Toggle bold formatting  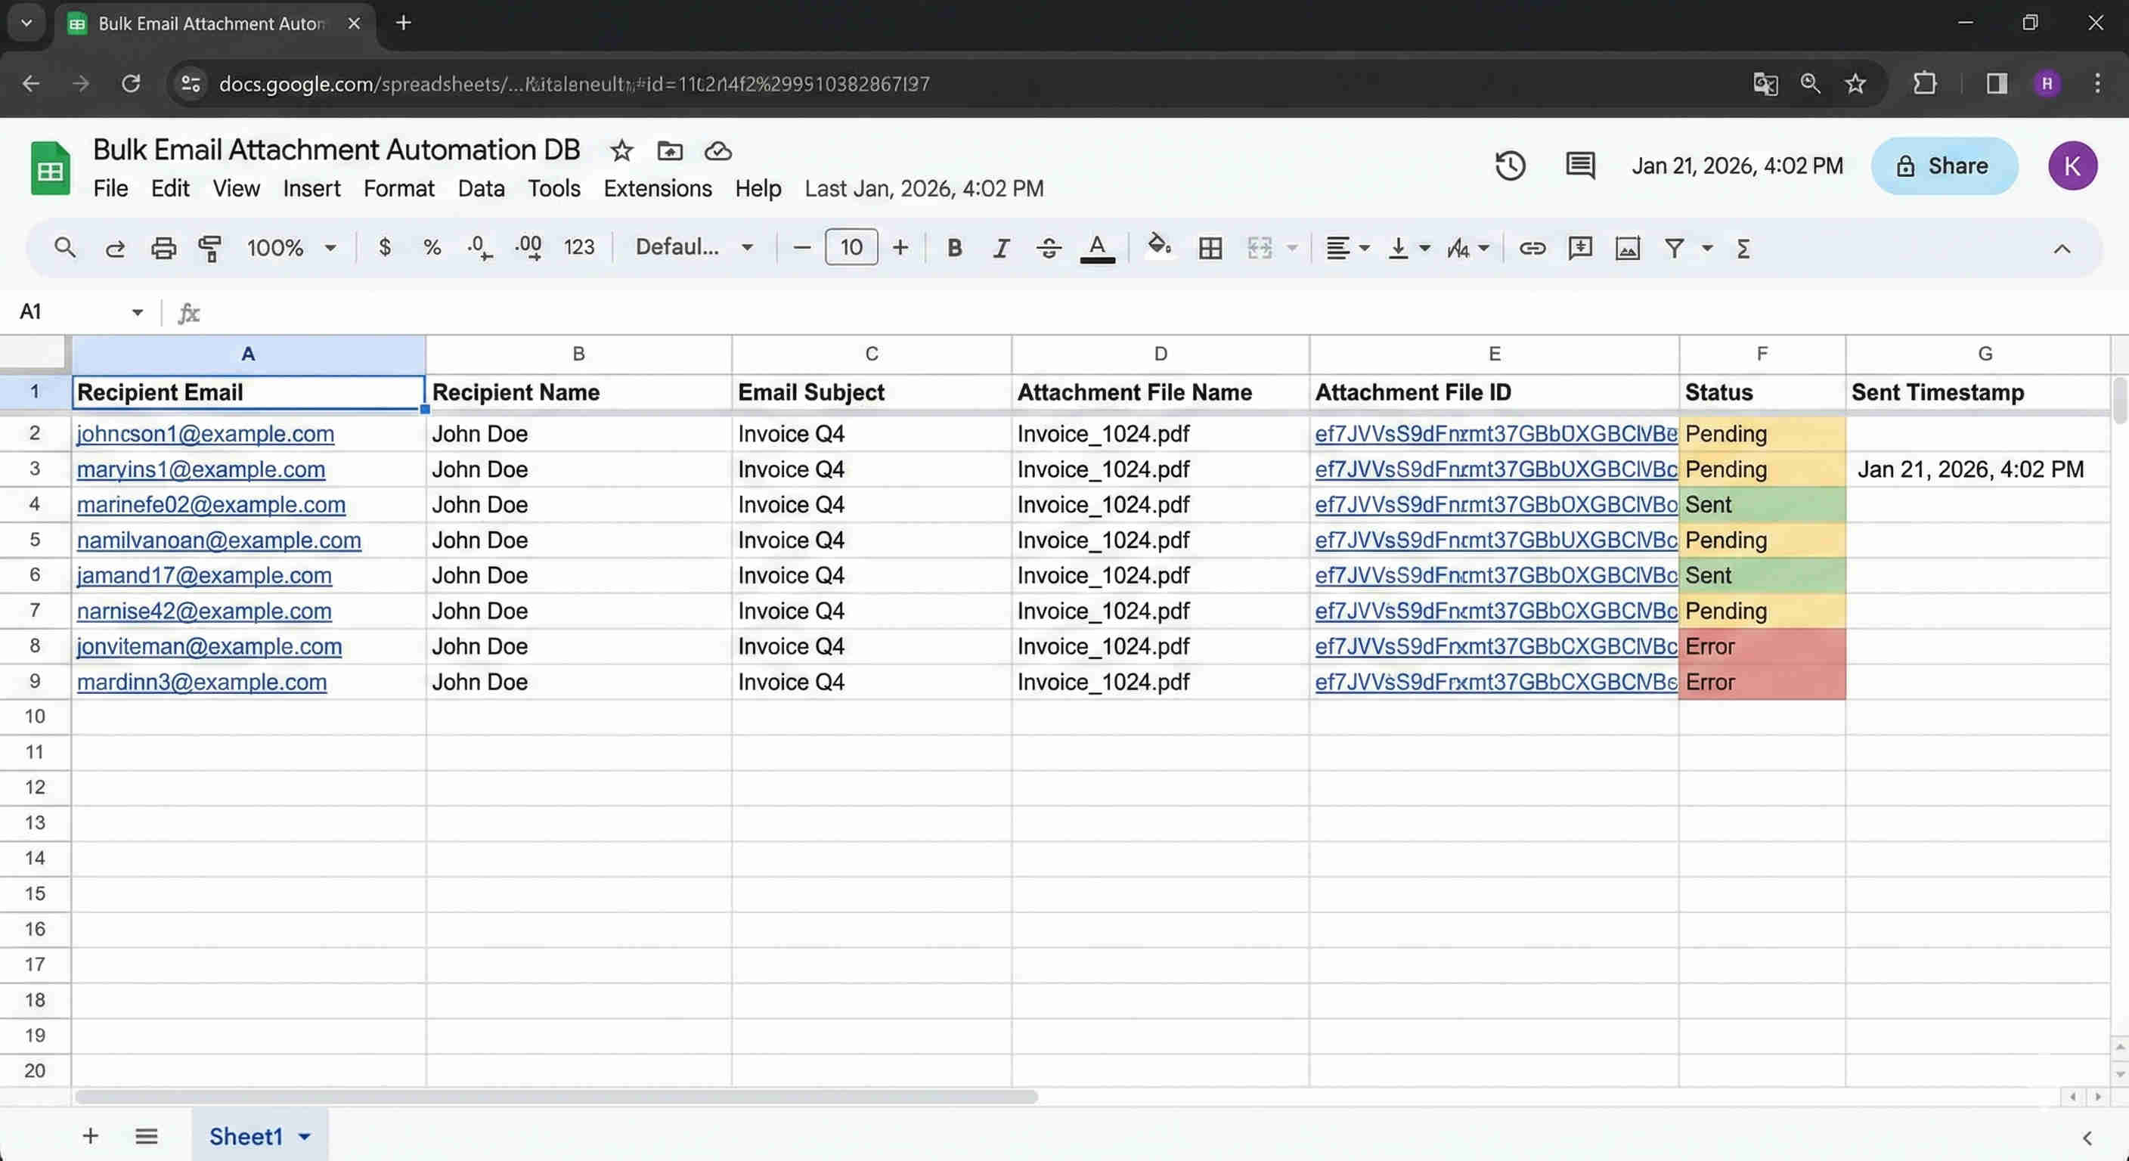954,248
